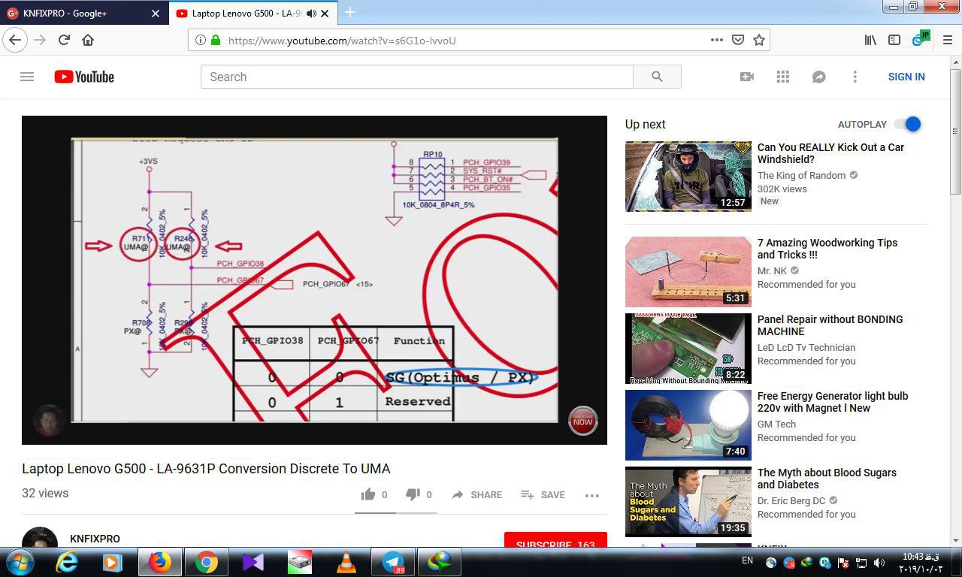Go to Firefox home page
This screenshot has width=962, height=577.
click(88, 40)
